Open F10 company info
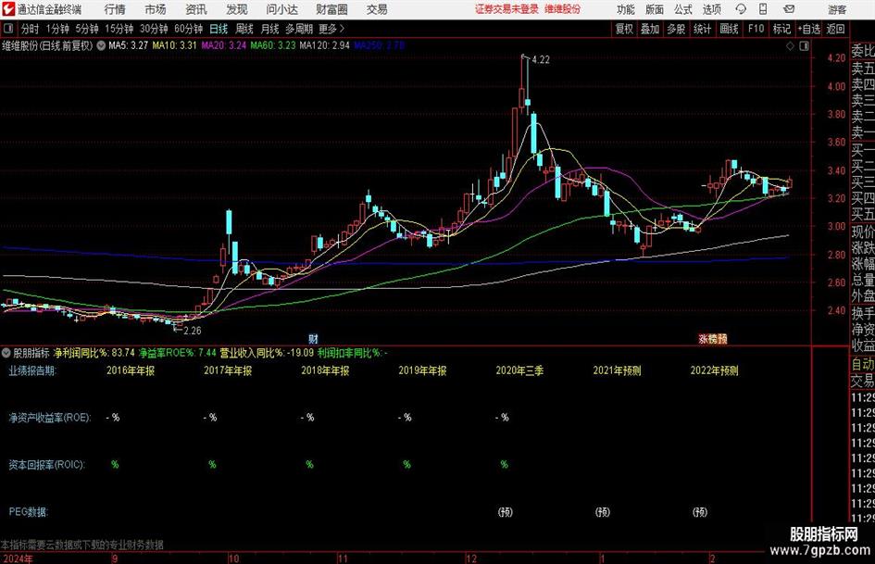This screenshot has width=875, height=564. 756,29
